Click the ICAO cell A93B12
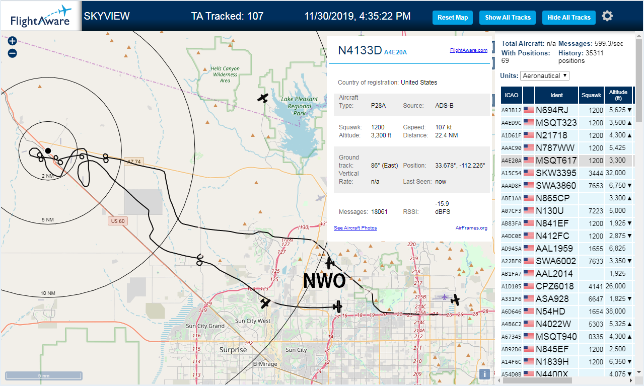This screenshot has height=386, width=644. click(512, 110)
